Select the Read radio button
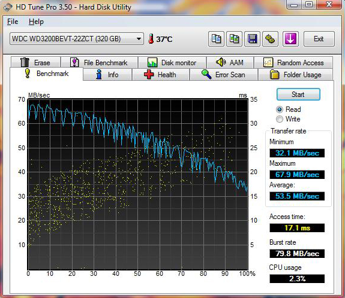Viewport: 345px width, 298px height. 280,110
